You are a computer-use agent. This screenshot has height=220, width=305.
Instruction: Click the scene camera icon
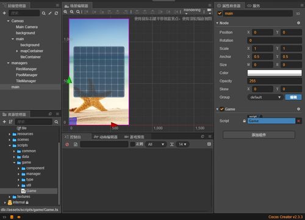tap(209, 10)
